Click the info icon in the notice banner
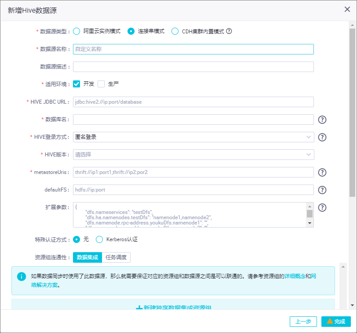357x333 pixels. [x=22, y=276]
